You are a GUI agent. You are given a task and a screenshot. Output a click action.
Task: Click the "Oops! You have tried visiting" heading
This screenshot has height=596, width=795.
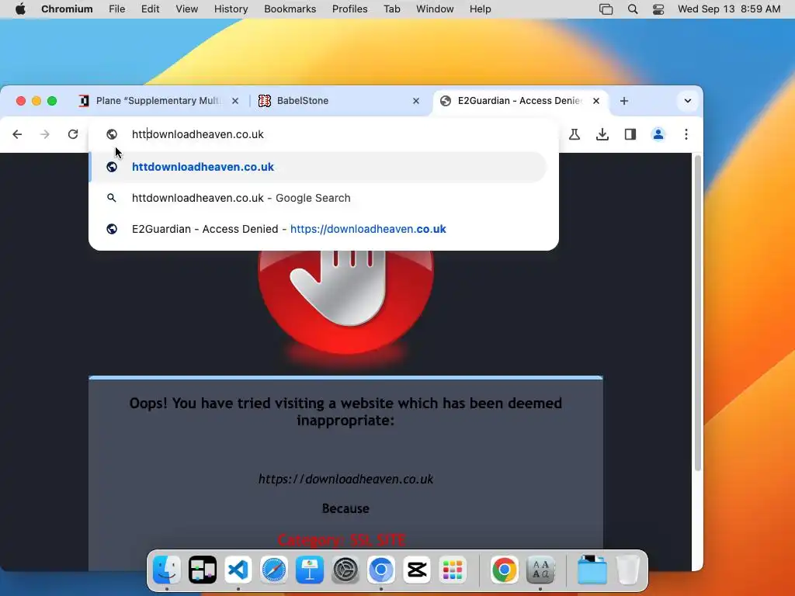[345, 411]
